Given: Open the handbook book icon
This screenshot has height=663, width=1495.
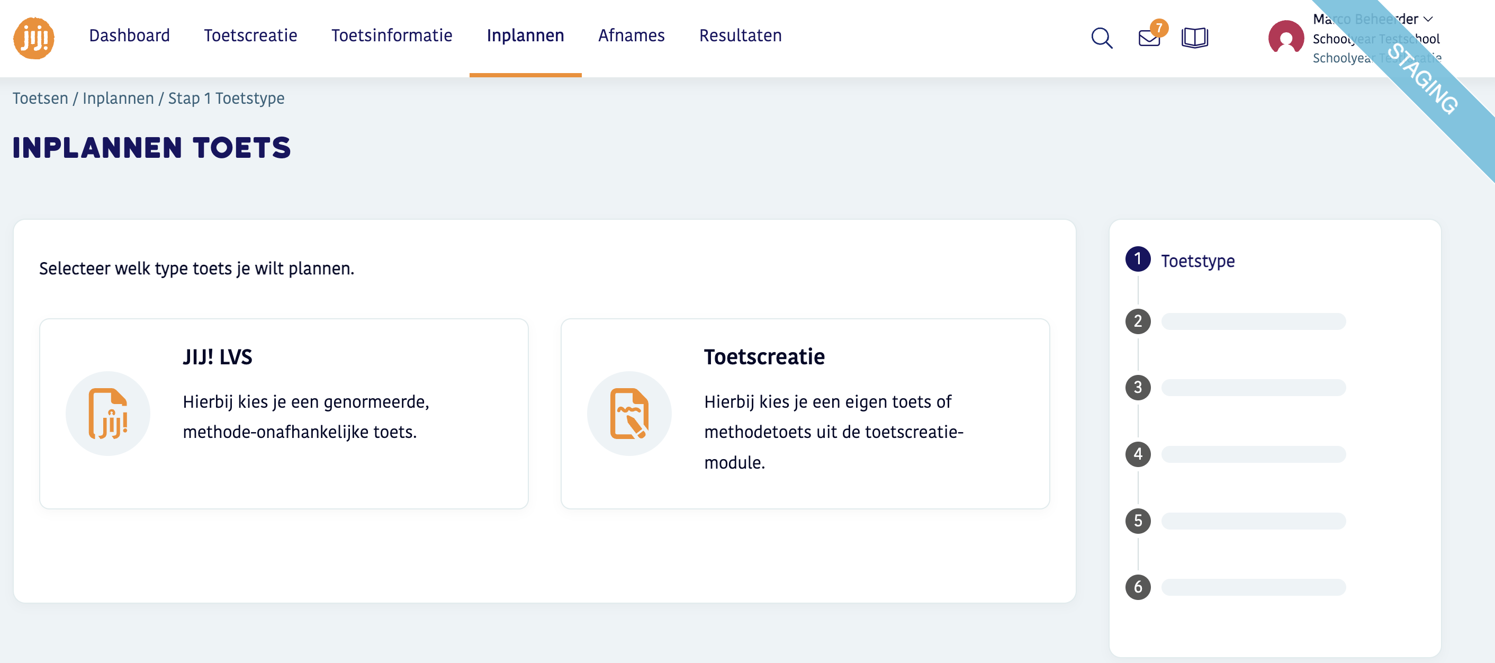Looking at the screenshot, I should 1194,38.
